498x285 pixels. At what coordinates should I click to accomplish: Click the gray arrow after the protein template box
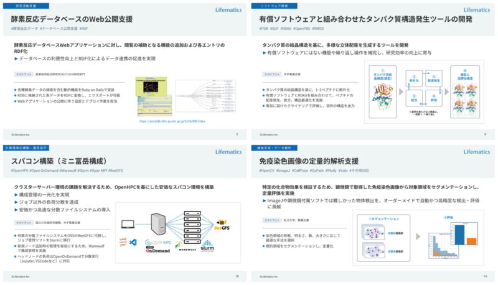tap(401, 91)
